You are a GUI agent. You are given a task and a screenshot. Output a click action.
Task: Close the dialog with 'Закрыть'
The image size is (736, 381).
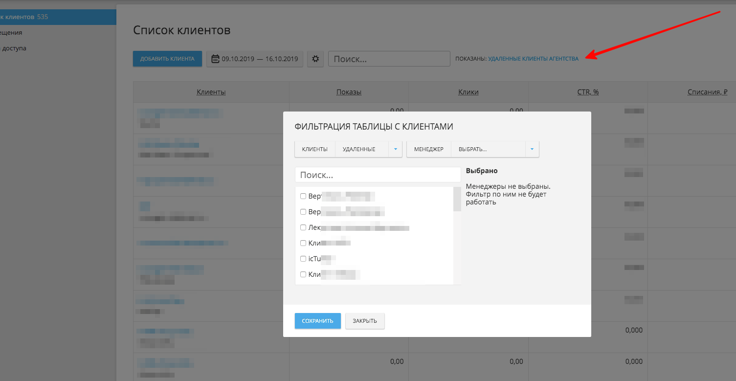[365, 321]
